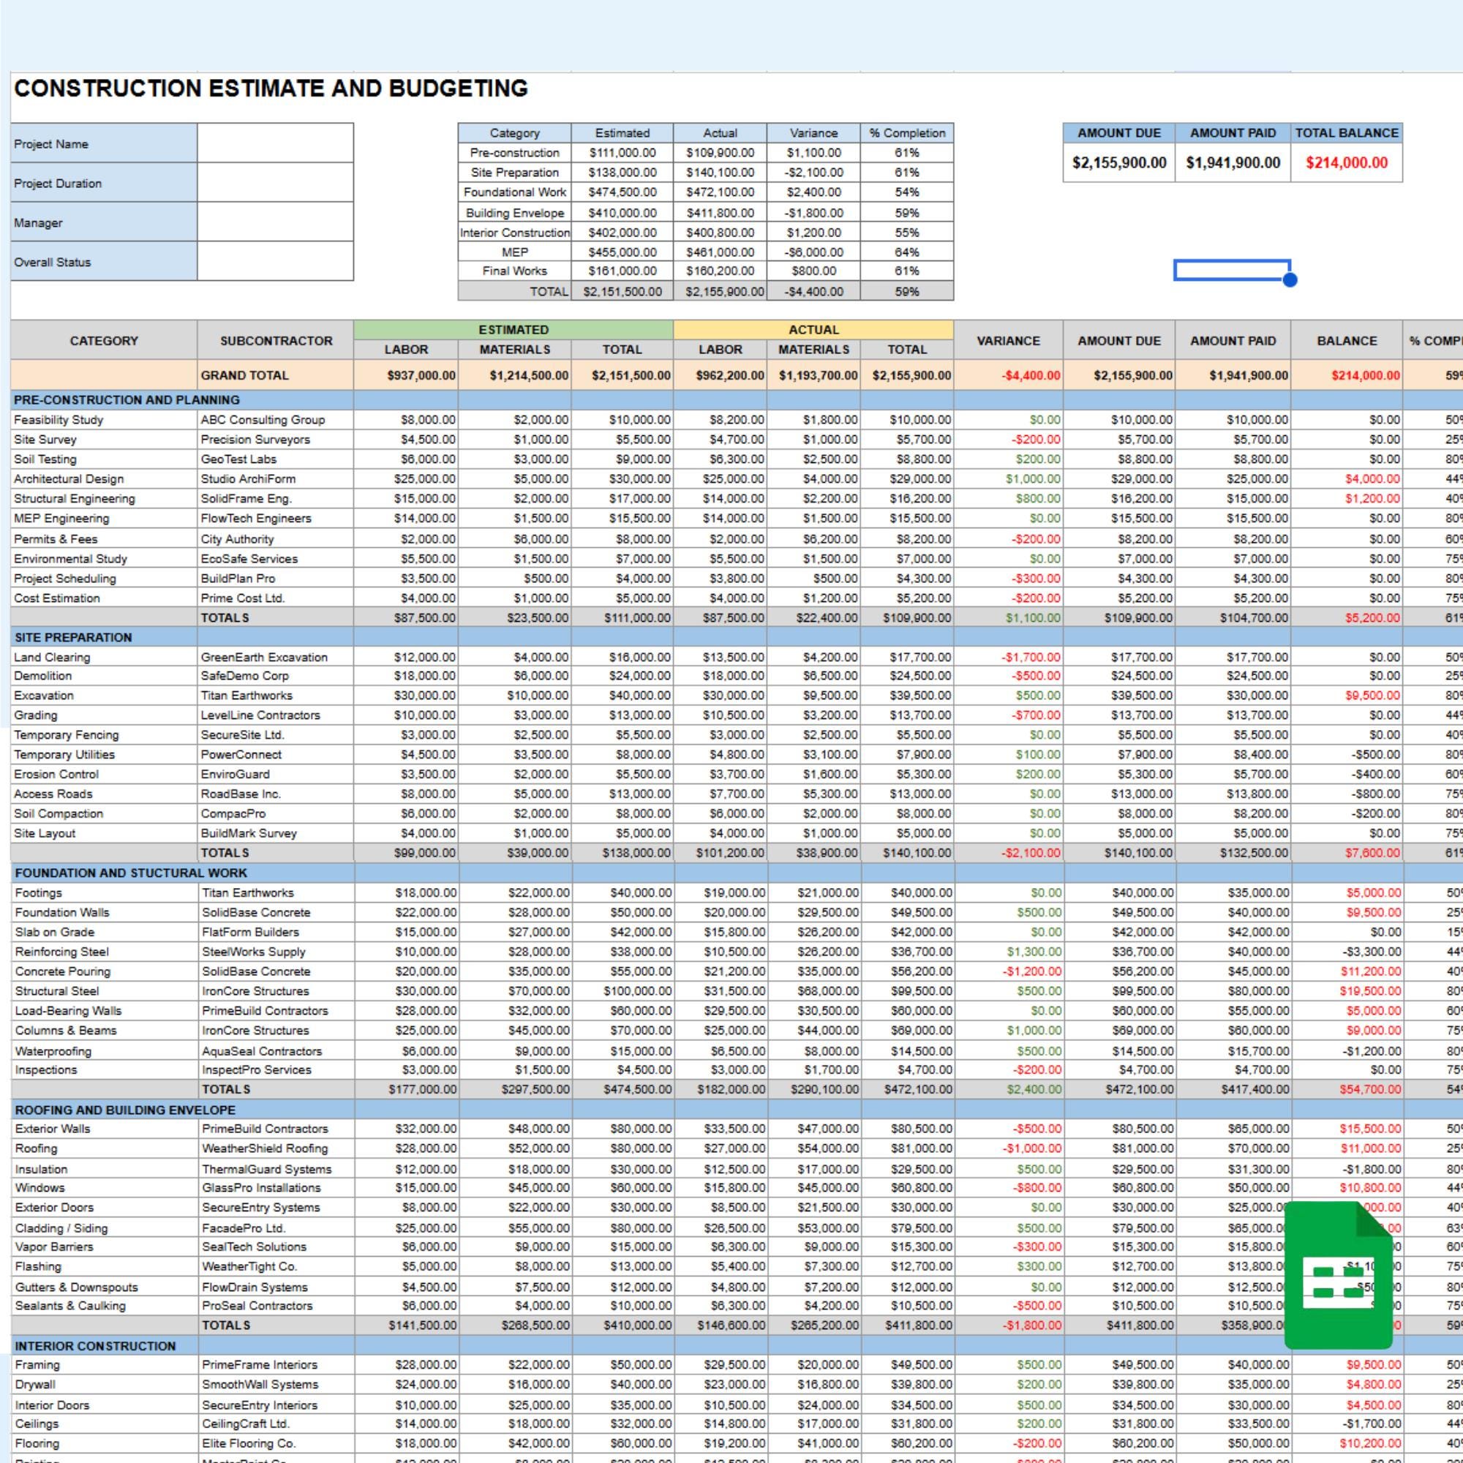Select the 'Erosion Control' category cell
Viewport: 1463px width, 1463px height.
pos(105,775)
